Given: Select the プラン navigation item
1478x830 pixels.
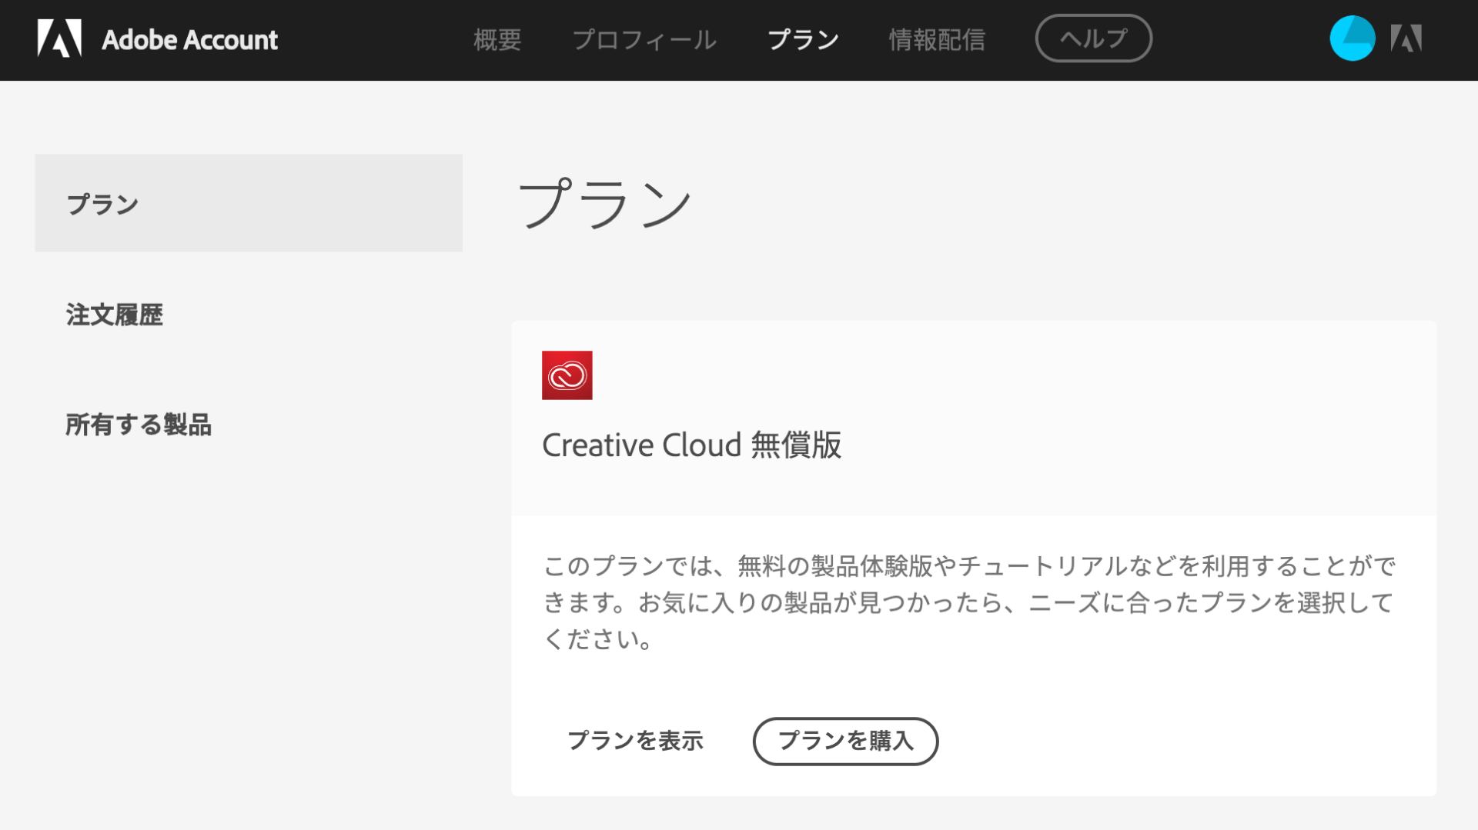Looking at the screenshot, I should tap(803, 39).
